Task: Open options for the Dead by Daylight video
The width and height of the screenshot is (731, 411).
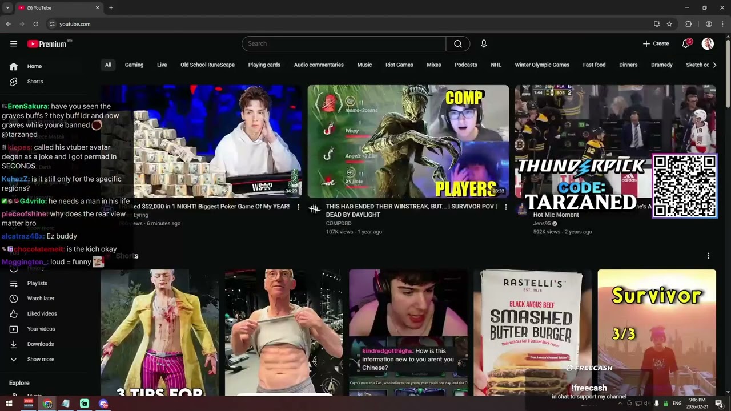Action: tap(505, 207)
